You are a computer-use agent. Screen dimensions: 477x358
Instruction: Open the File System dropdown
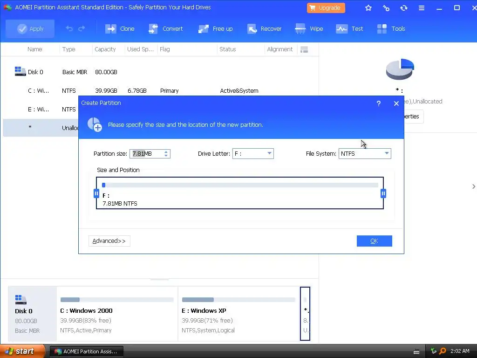coord(365,154)
